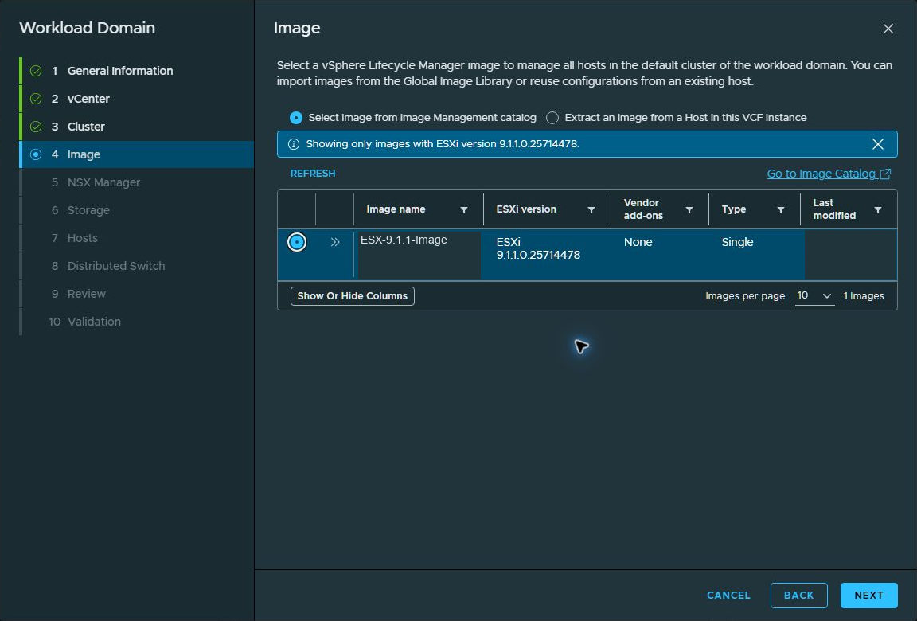This screenshot has height=621, width=917.
Task: Click the NEXT button
Action: pyautogui.click(x=868, y=596)
